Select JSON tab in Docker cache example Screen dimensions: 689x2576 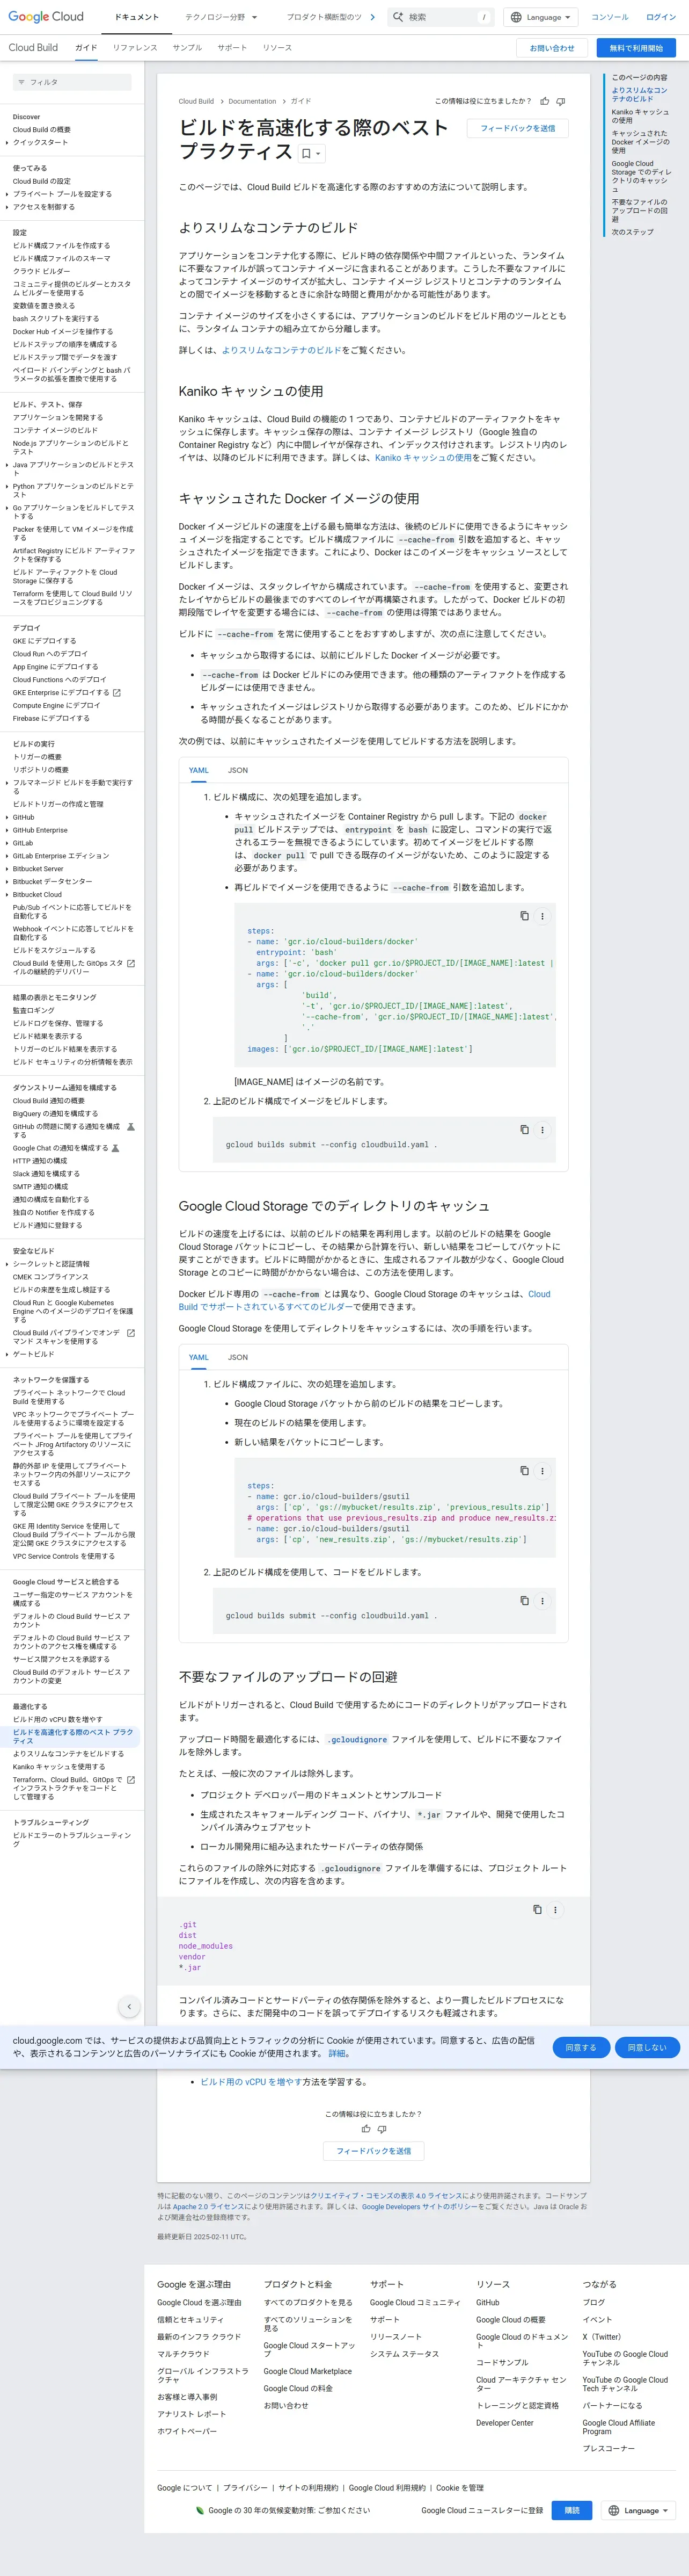238,770
